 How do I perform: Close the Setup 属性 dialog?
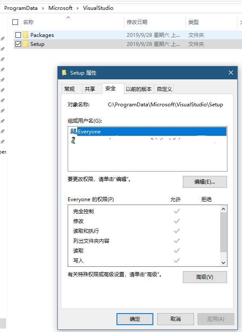point(231,72)
